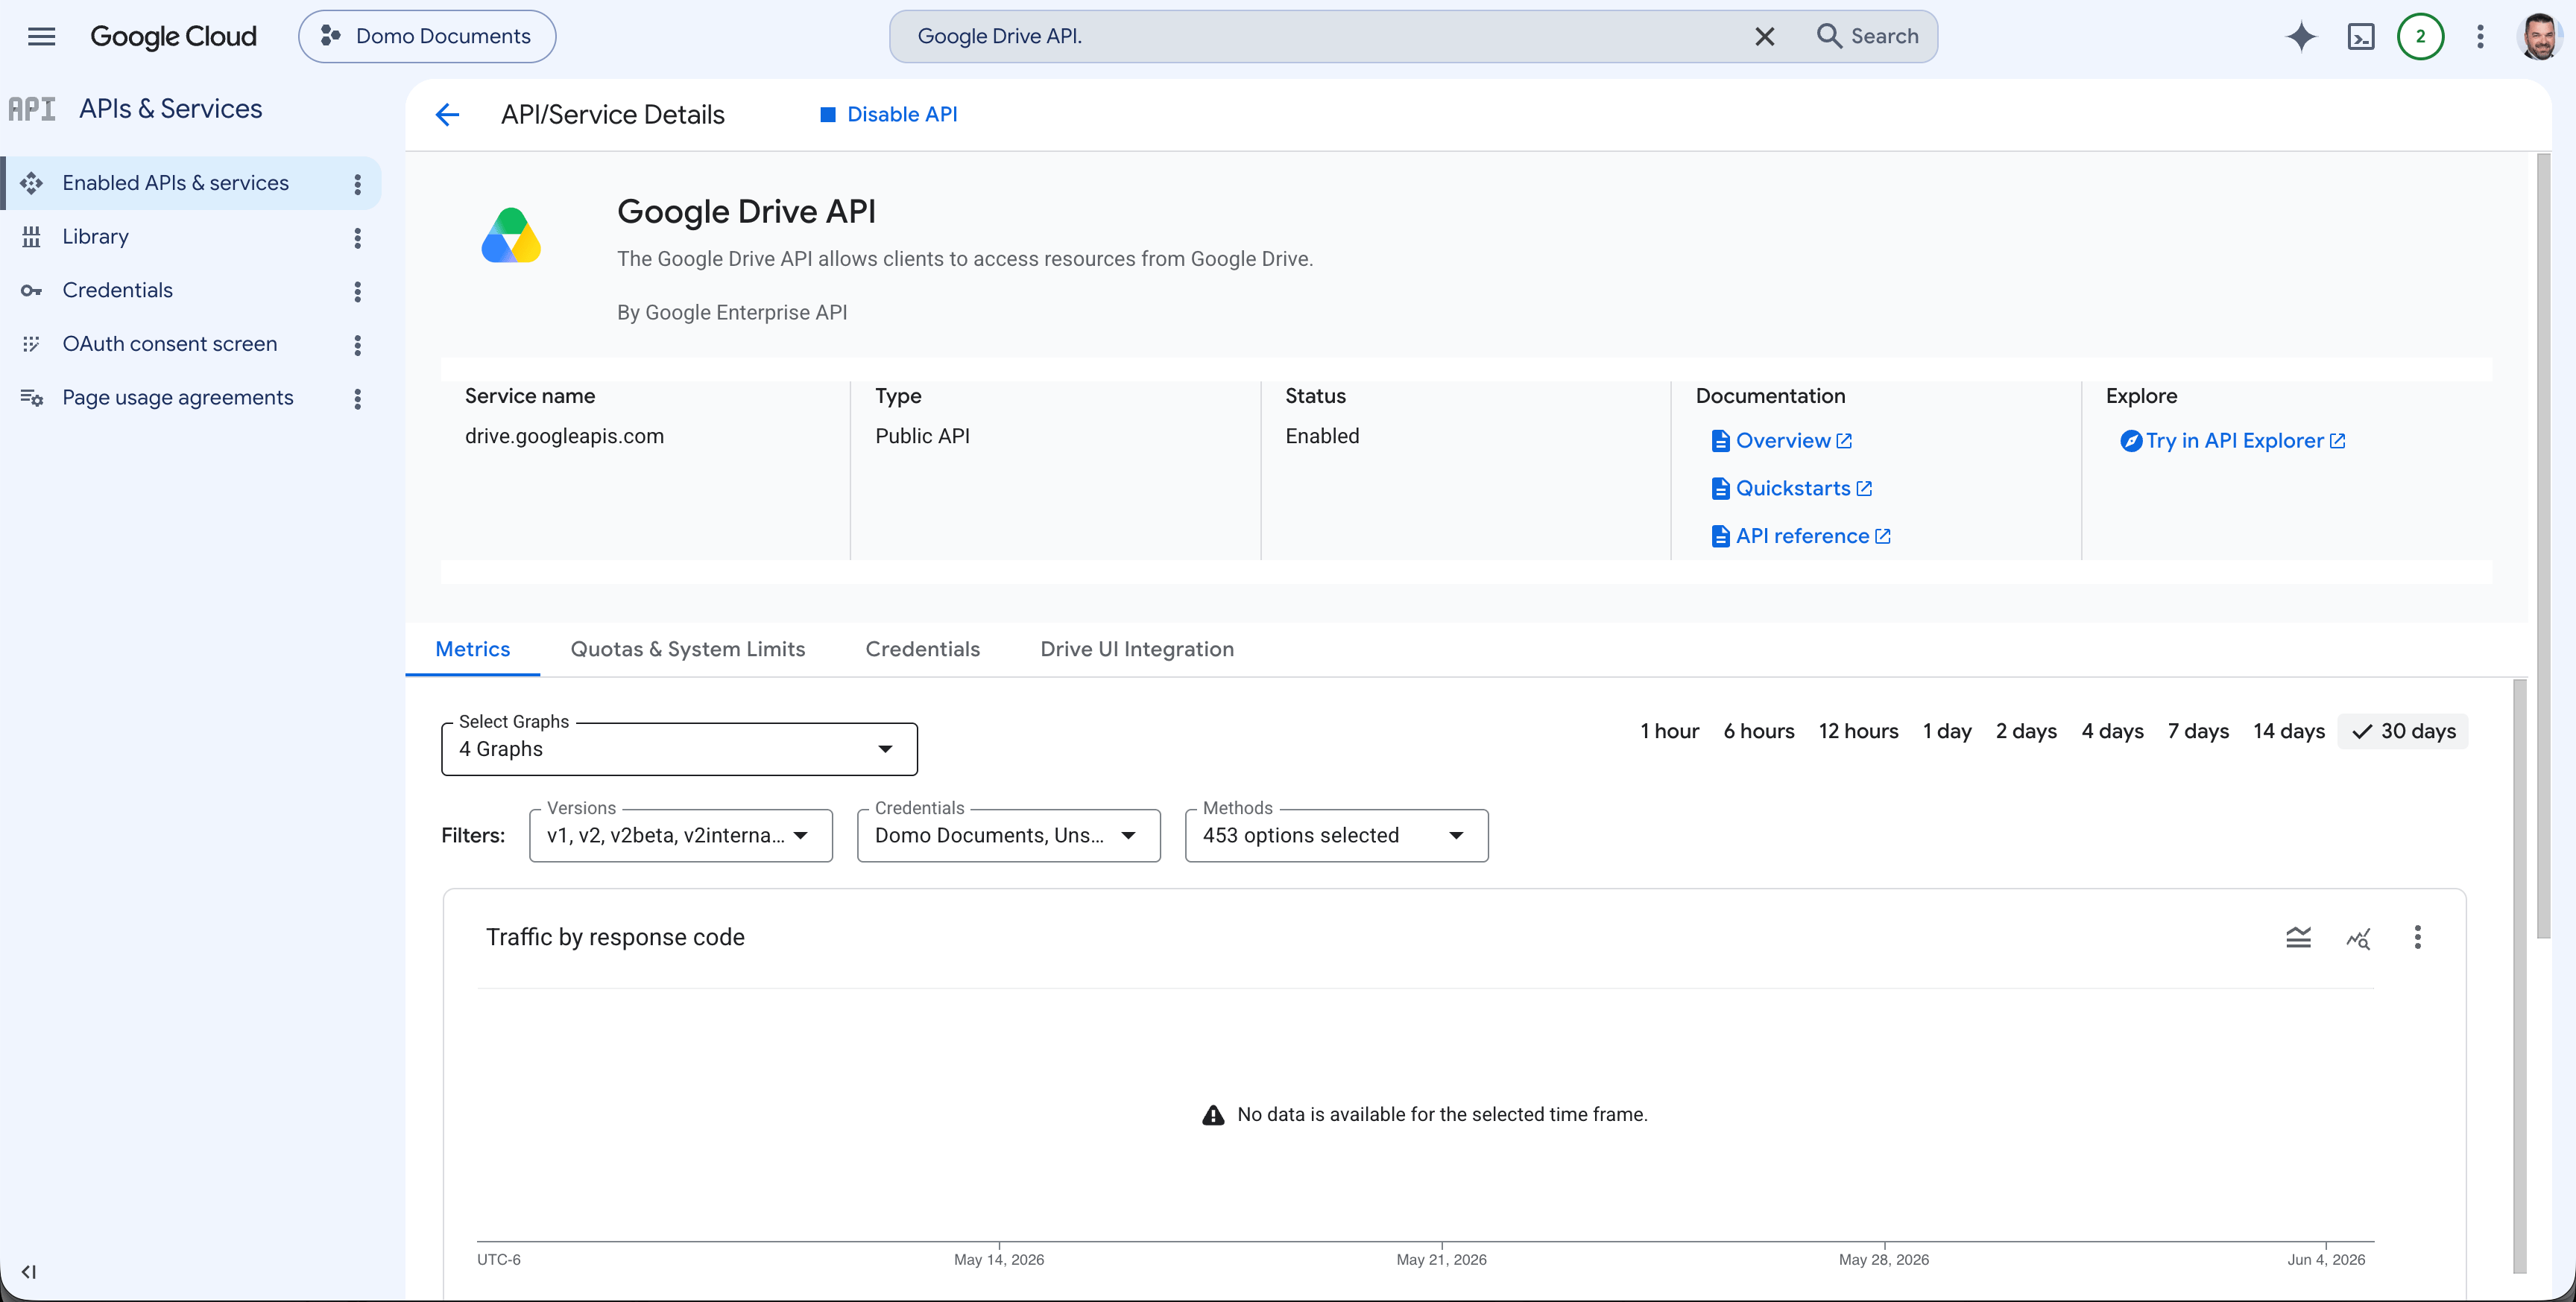Open the Overview documentation link
The height and width of the screenshot is (1302, 2576).
click(x=1782, y=441)
